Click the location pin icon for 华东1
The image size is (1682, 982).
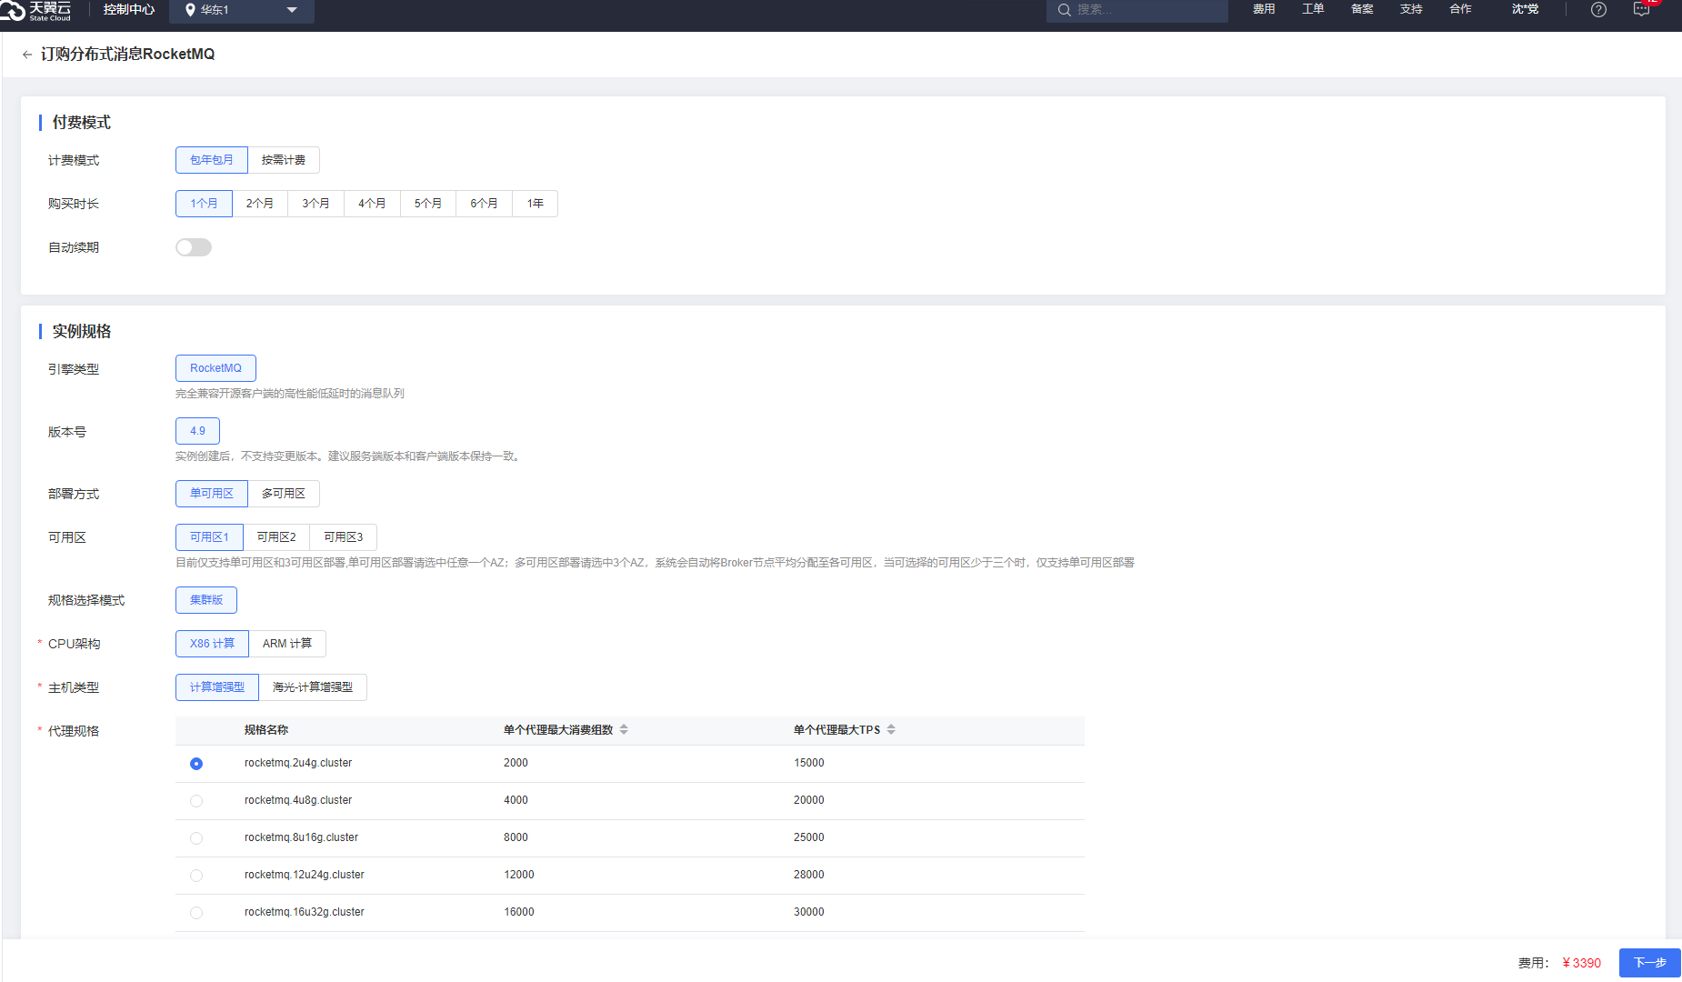tap(190, 10)
